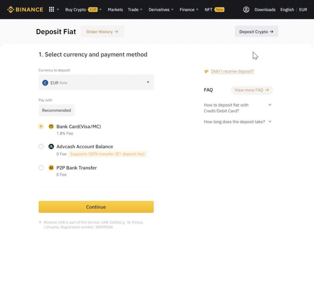Click the '1.8% Fee' text
Screen dimensions: 314x289
point(65,133)
